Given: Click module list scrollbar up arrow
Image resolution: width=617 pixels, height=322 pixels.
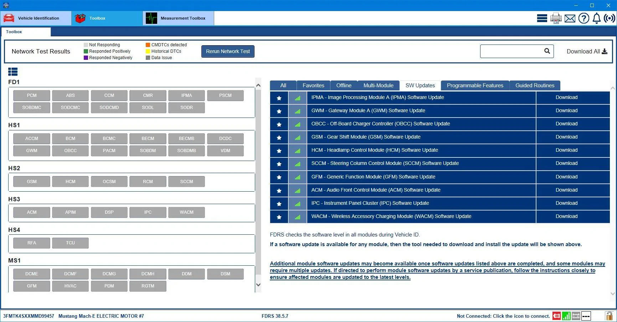Looking at the screenshot, I should (258, 85).
